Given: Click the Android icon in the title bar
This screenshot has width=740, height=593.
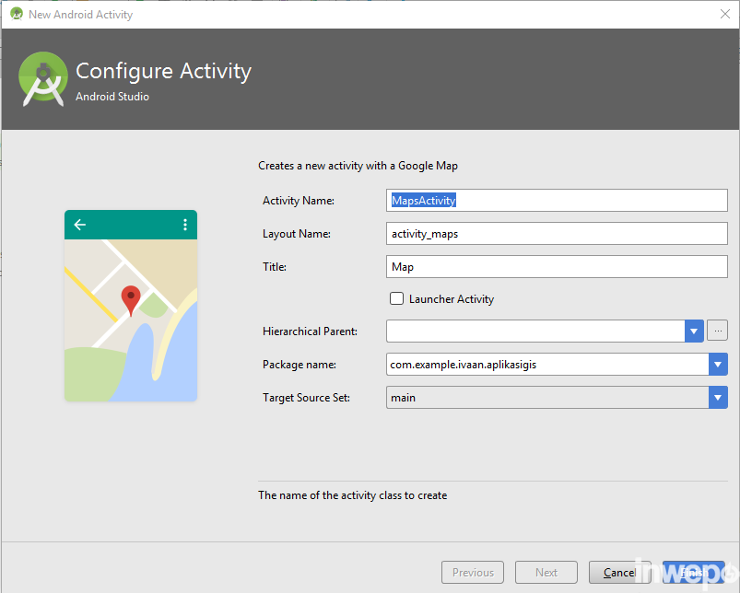Looking at the screenshot, I should 16,14.
